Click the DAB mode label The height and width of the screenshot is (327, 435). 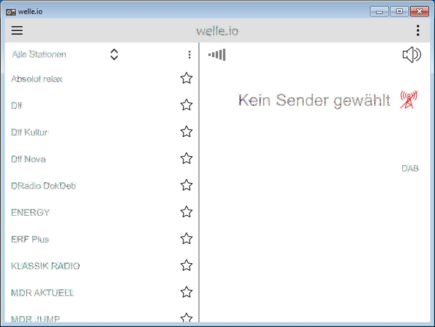pyautogui.click(x=410, y=168)
